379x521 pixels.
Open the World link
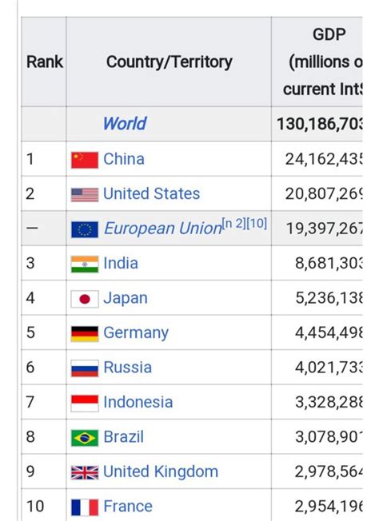pos(125,124)
